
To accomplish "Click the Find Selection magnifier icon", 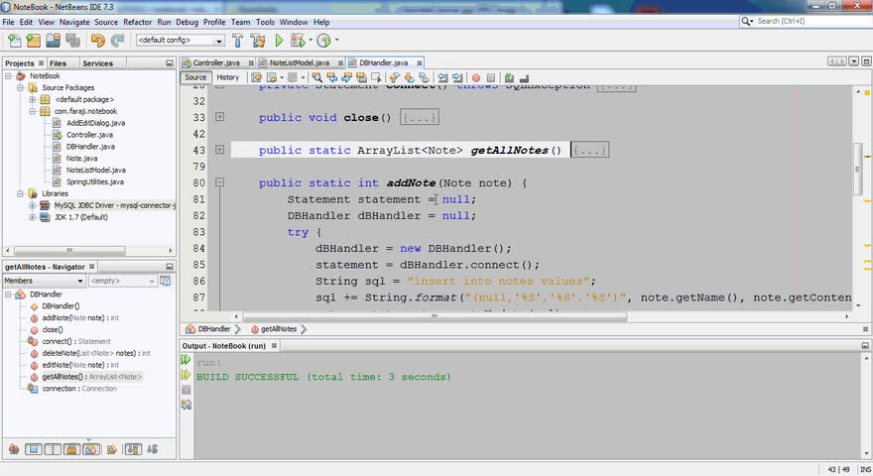I will point(316,77).
